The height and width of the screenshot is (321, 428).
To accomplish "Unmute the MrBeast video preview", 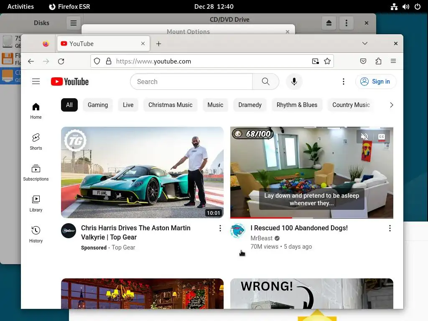I will 364,137.
